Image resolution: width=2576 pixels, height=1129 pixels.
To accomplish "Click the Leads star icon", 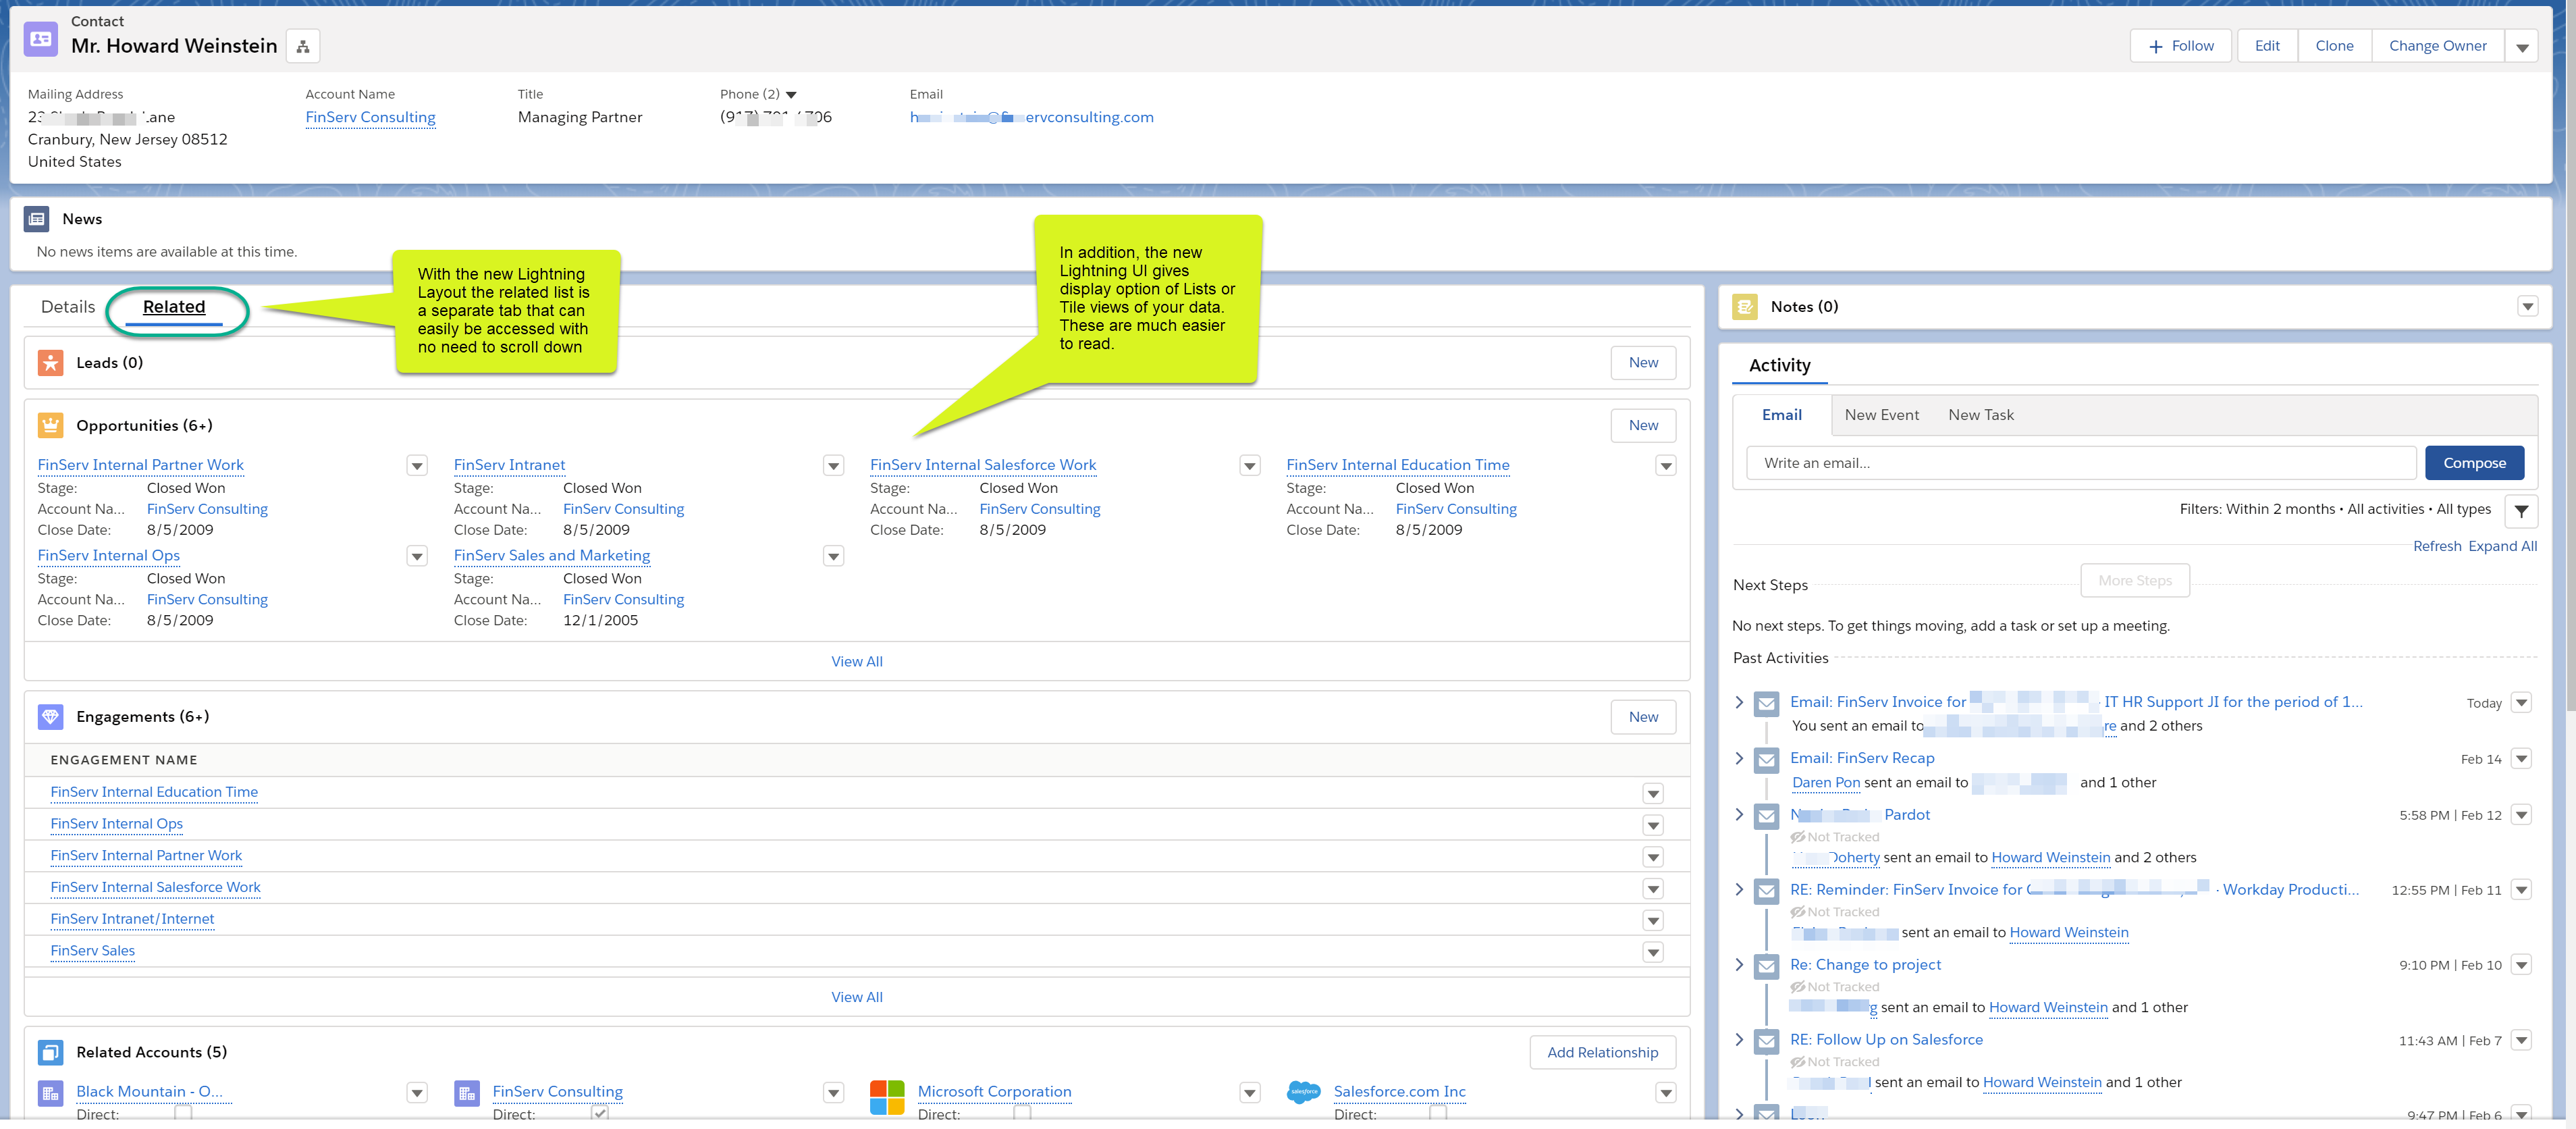I will coord(50,362).
